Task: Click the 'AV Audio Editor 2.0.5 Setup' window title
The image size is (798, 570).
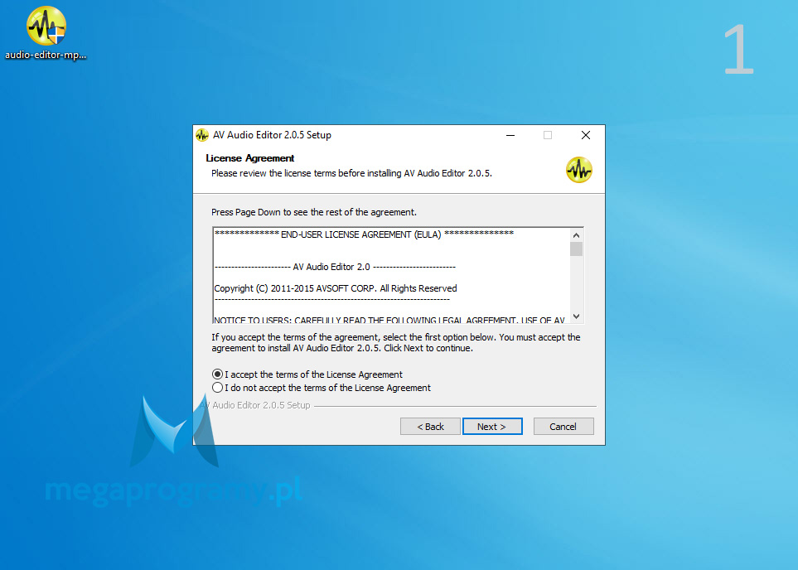Action: point(272,135)
